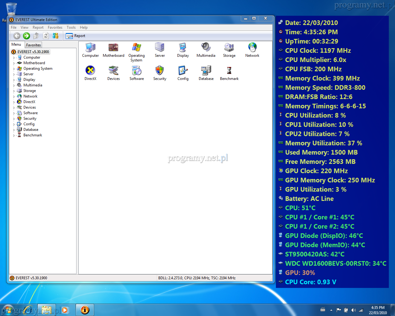The image size is (395, 316).
Task: Click the taskbar clock showing 4:35 PM
Action: pyautogui.click(x=378, y=310)
